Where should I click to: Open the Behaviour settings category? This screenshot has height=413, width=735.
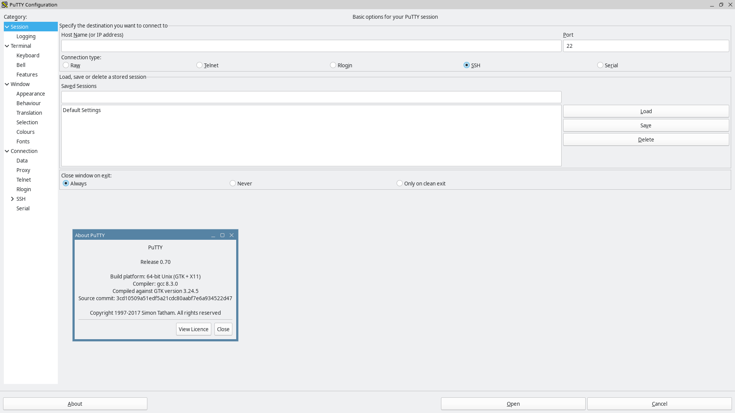29,103
